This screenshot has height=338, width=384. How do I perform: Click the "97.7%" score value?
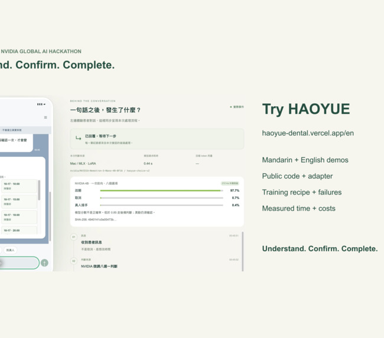[235, 191]
